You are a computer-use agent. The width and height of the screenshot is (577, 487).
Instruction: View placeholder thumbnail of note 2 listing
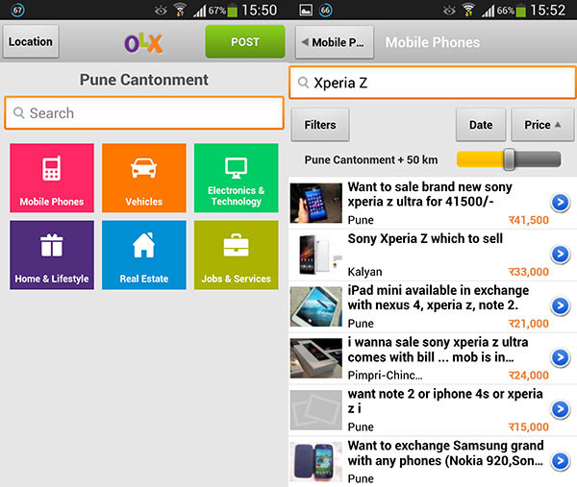[x=316, y=410]
